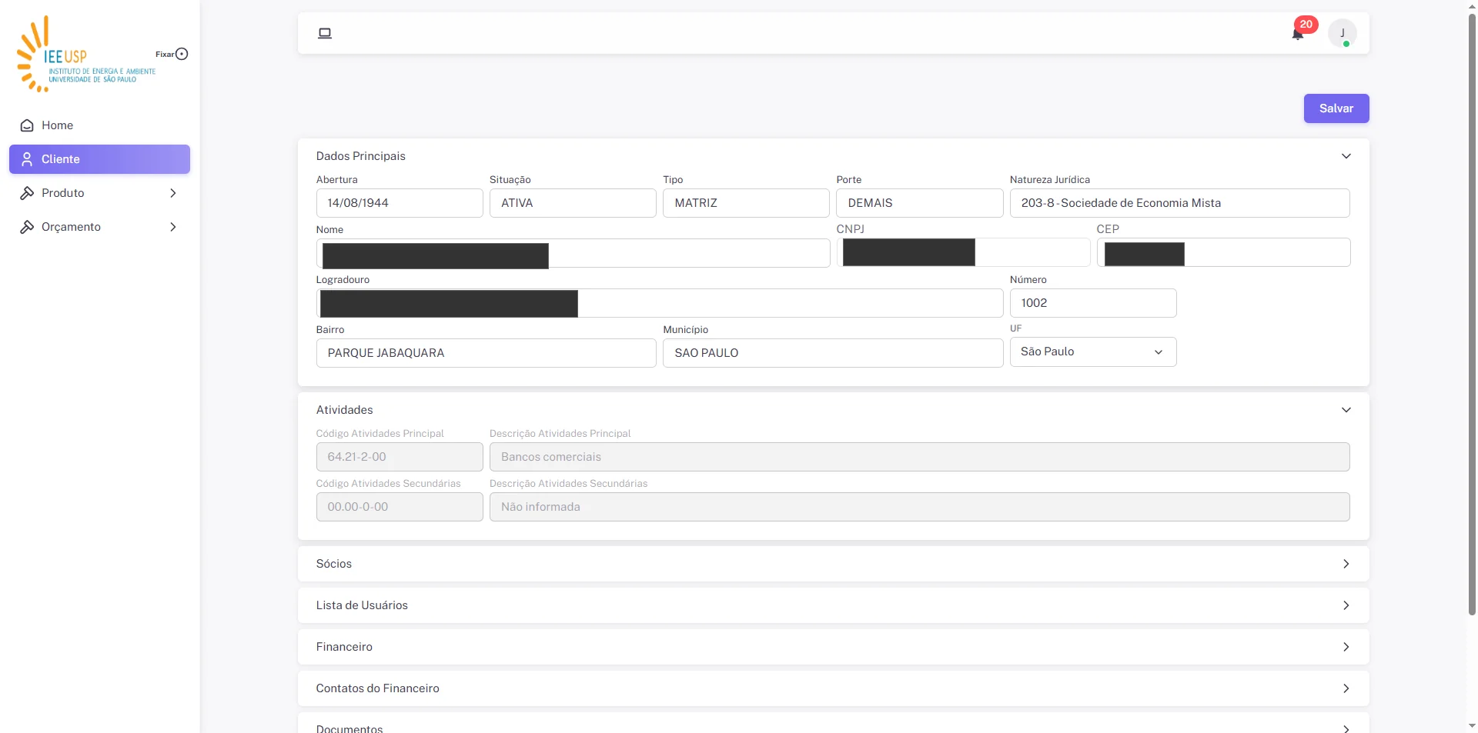Expand the Sócios section
The width and height of the screenshot is (1478, 733).
[833, 564]
